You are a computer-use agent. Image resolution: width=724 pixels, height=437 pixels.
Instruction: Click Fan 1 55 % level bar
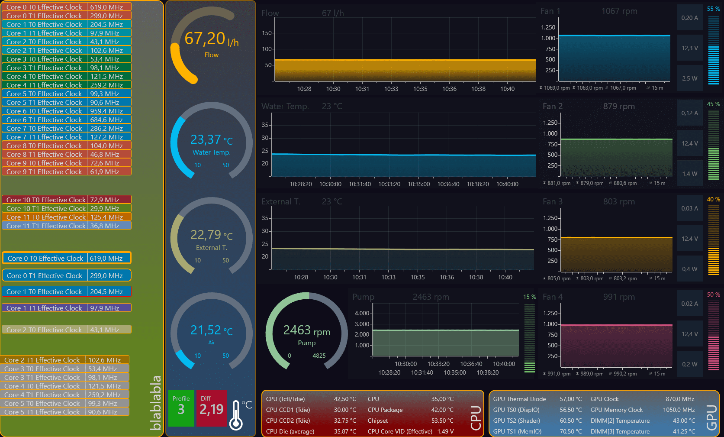[713, 50]
